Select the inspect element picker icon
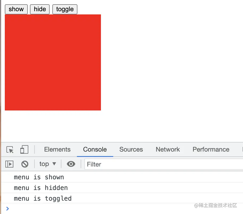The image size is (243, 214). (x=10, y=150)
